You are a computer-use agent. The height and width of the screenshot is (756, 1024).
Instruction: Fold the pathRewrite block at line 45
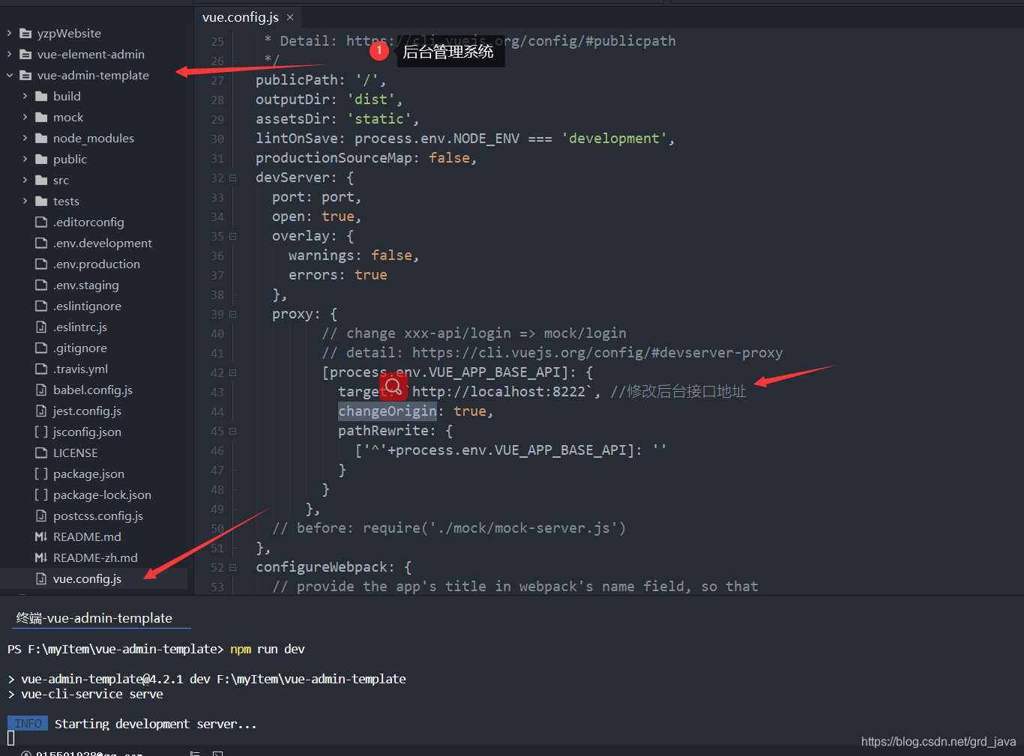(232, 432)
